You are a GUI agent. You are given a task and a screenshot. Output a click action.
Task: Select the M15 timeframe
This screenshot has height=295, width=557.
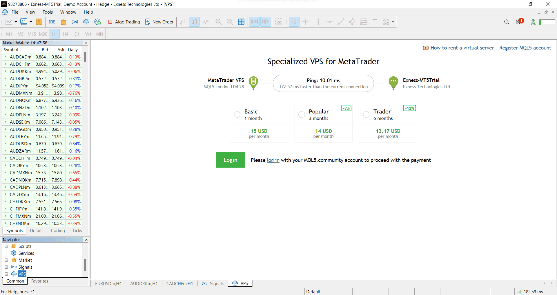click(32, 34)
